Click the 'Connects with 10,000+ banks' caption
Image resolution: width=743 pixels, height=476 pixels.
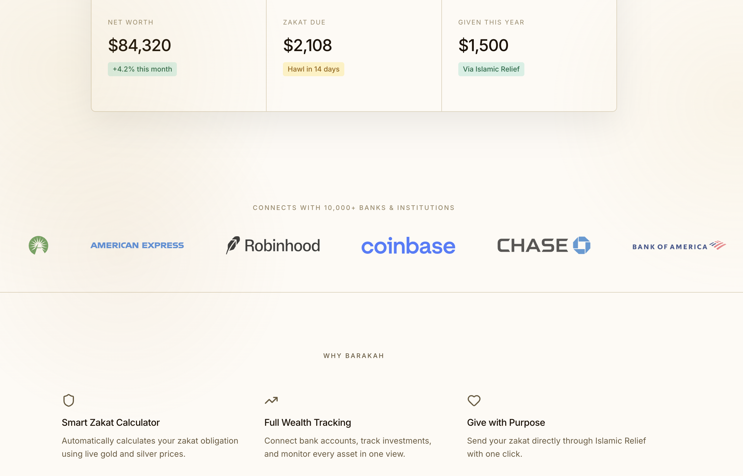tap(354, 208)
